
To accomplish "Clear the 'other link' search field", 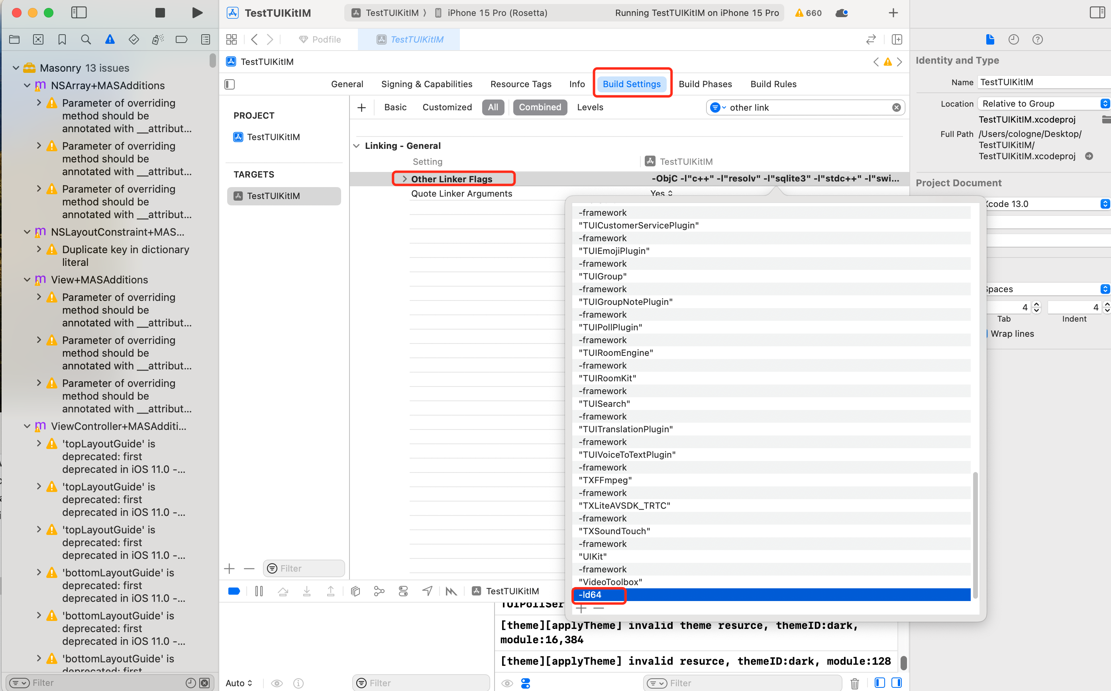I will [x=896, y=107].
